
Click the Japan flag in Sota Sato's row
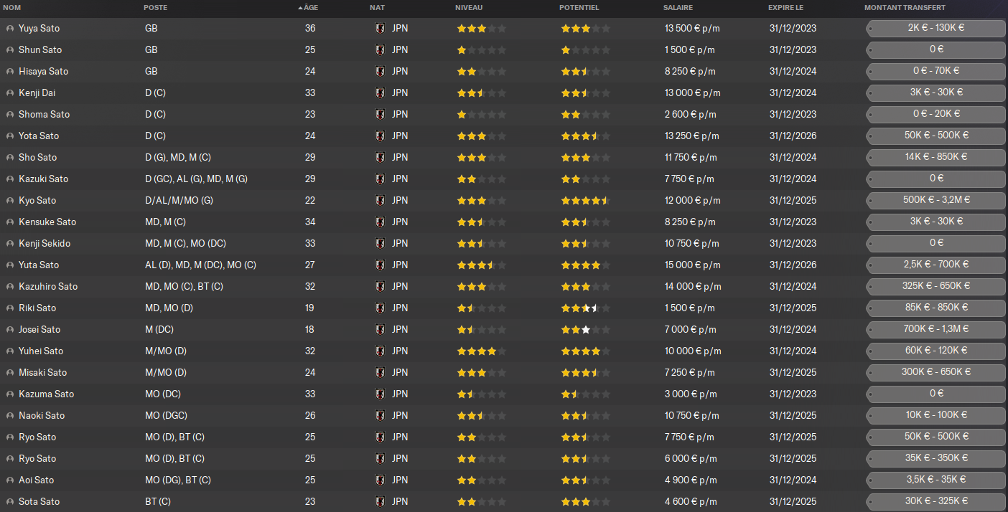click(380, 502)
